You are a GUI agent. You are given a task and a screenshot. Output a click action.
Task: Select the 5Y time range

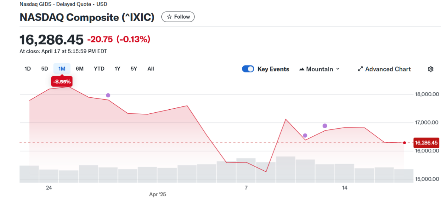coord(134,69)
